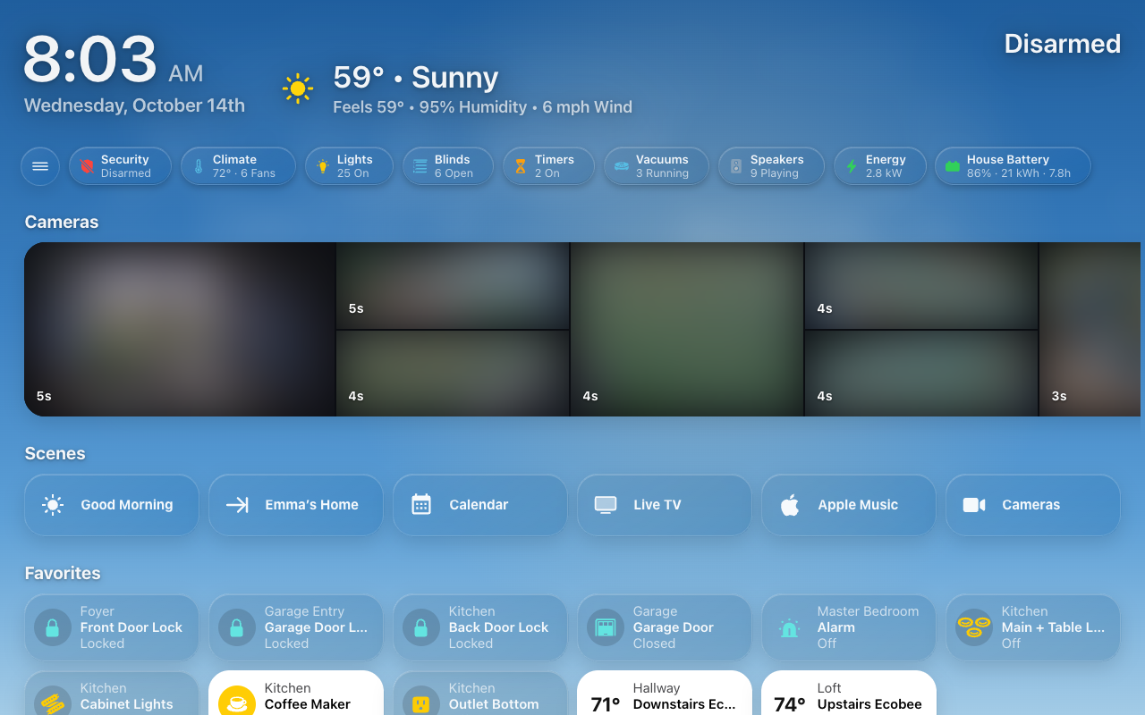Screen dimensions: 1145x715
Task: Toggle the Kitchen Outlet Bottom tile
Action: point(480,694)
